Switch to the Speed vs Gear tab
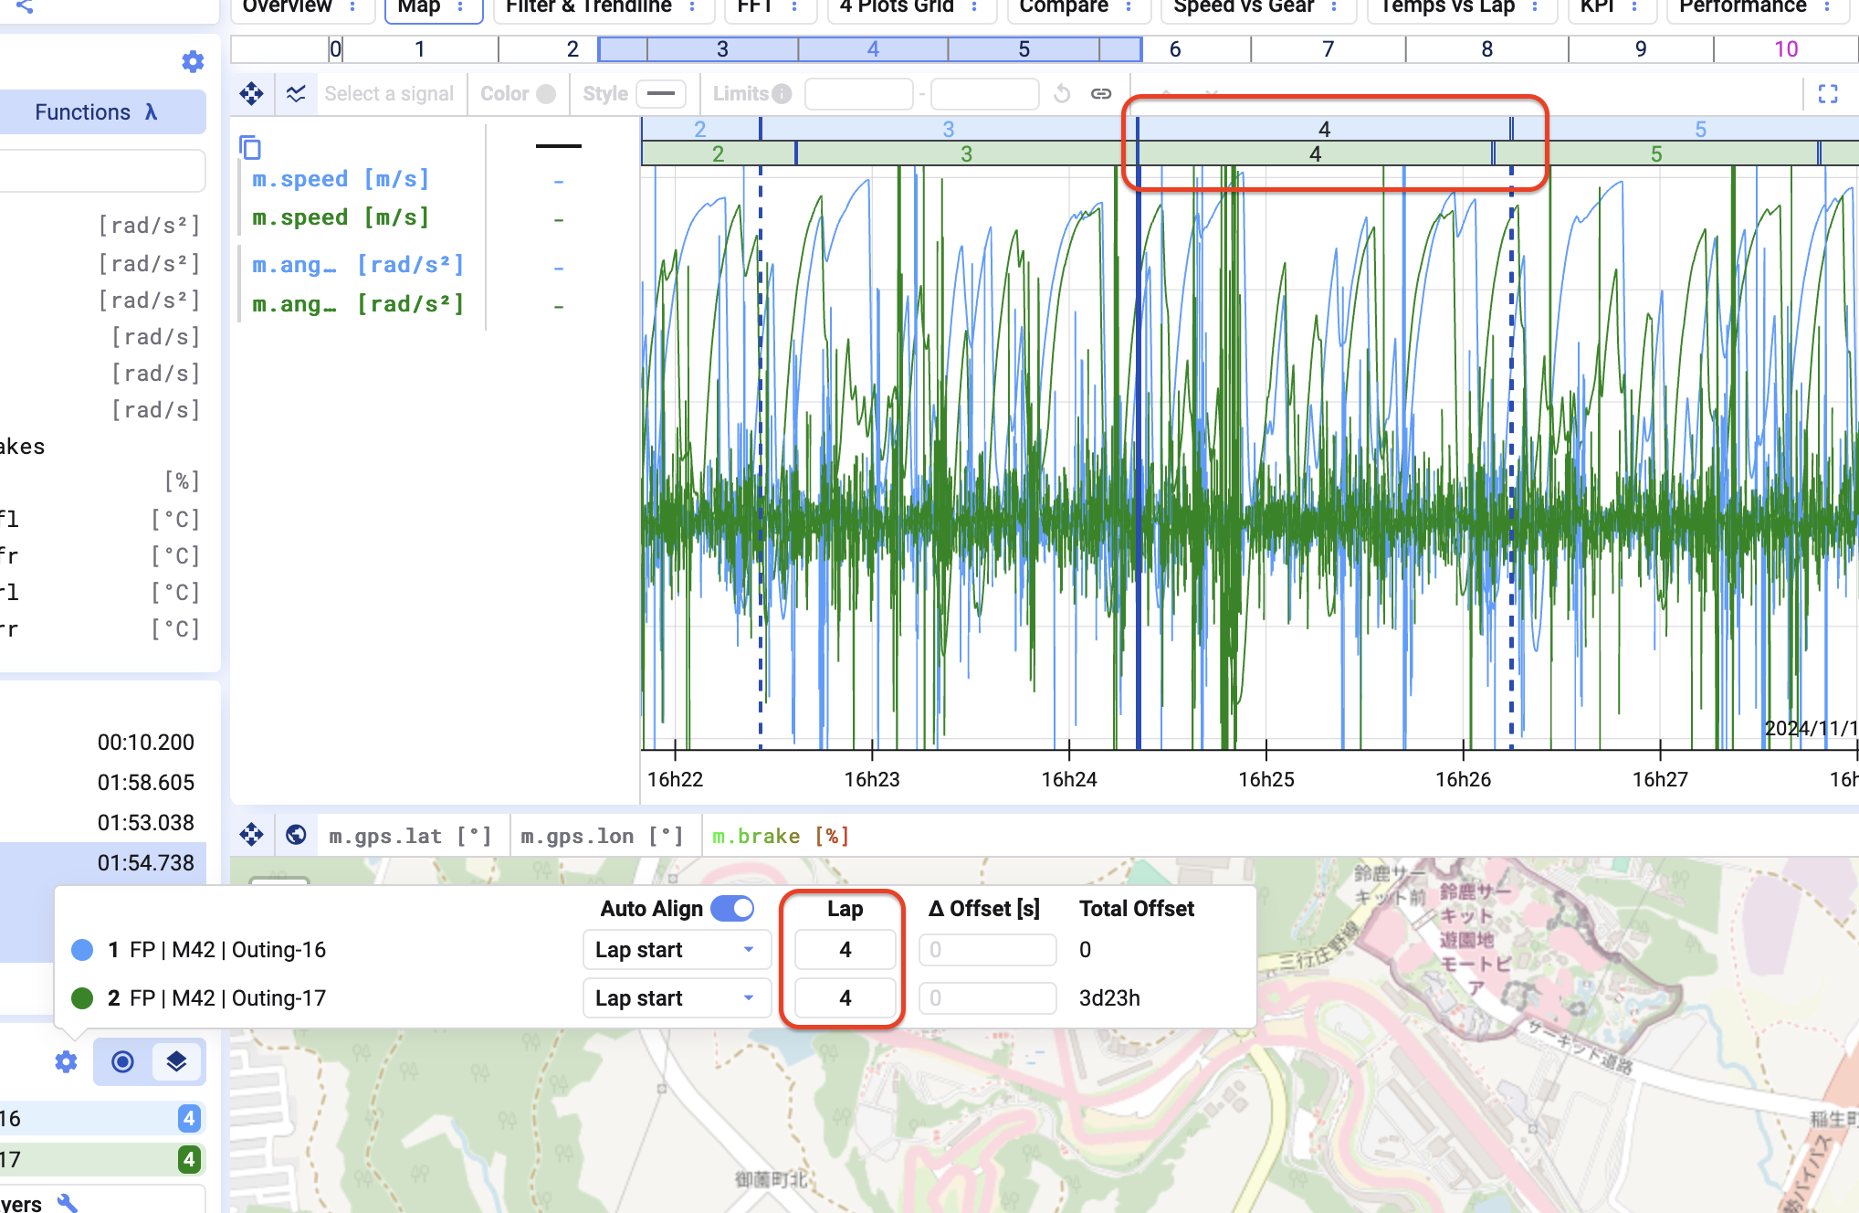 pos(1243,7)
